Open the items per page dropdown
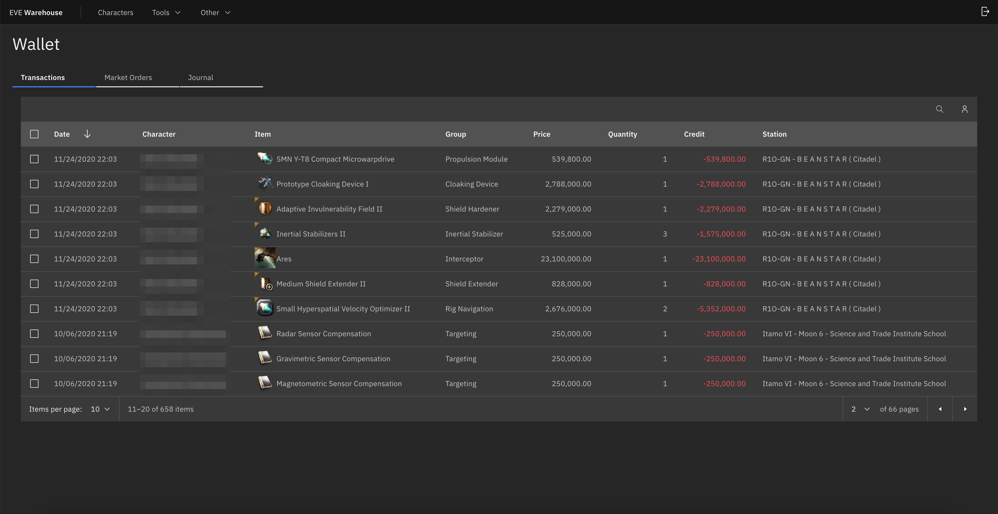 (x=100, y=409)
